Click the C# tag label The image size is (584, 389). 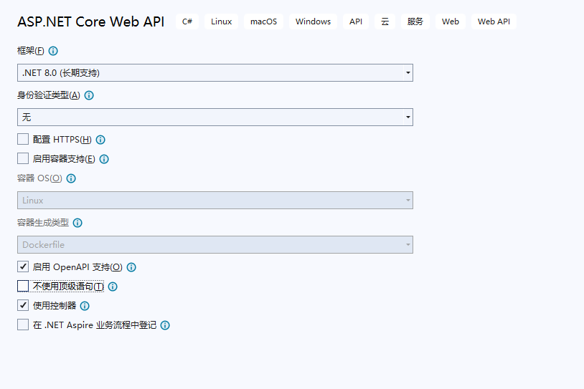(x=187, y=21)
